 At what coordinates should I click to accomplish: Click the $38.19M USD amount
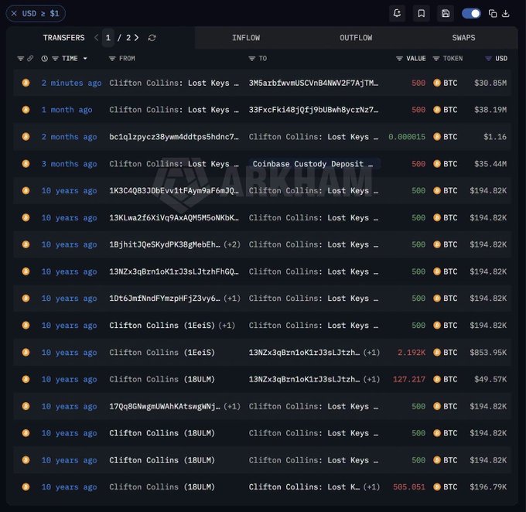click(490, 110)
